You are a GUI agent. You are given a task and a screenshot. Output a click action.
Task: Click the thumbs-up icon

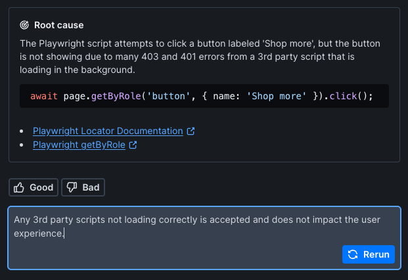[20, 187]
